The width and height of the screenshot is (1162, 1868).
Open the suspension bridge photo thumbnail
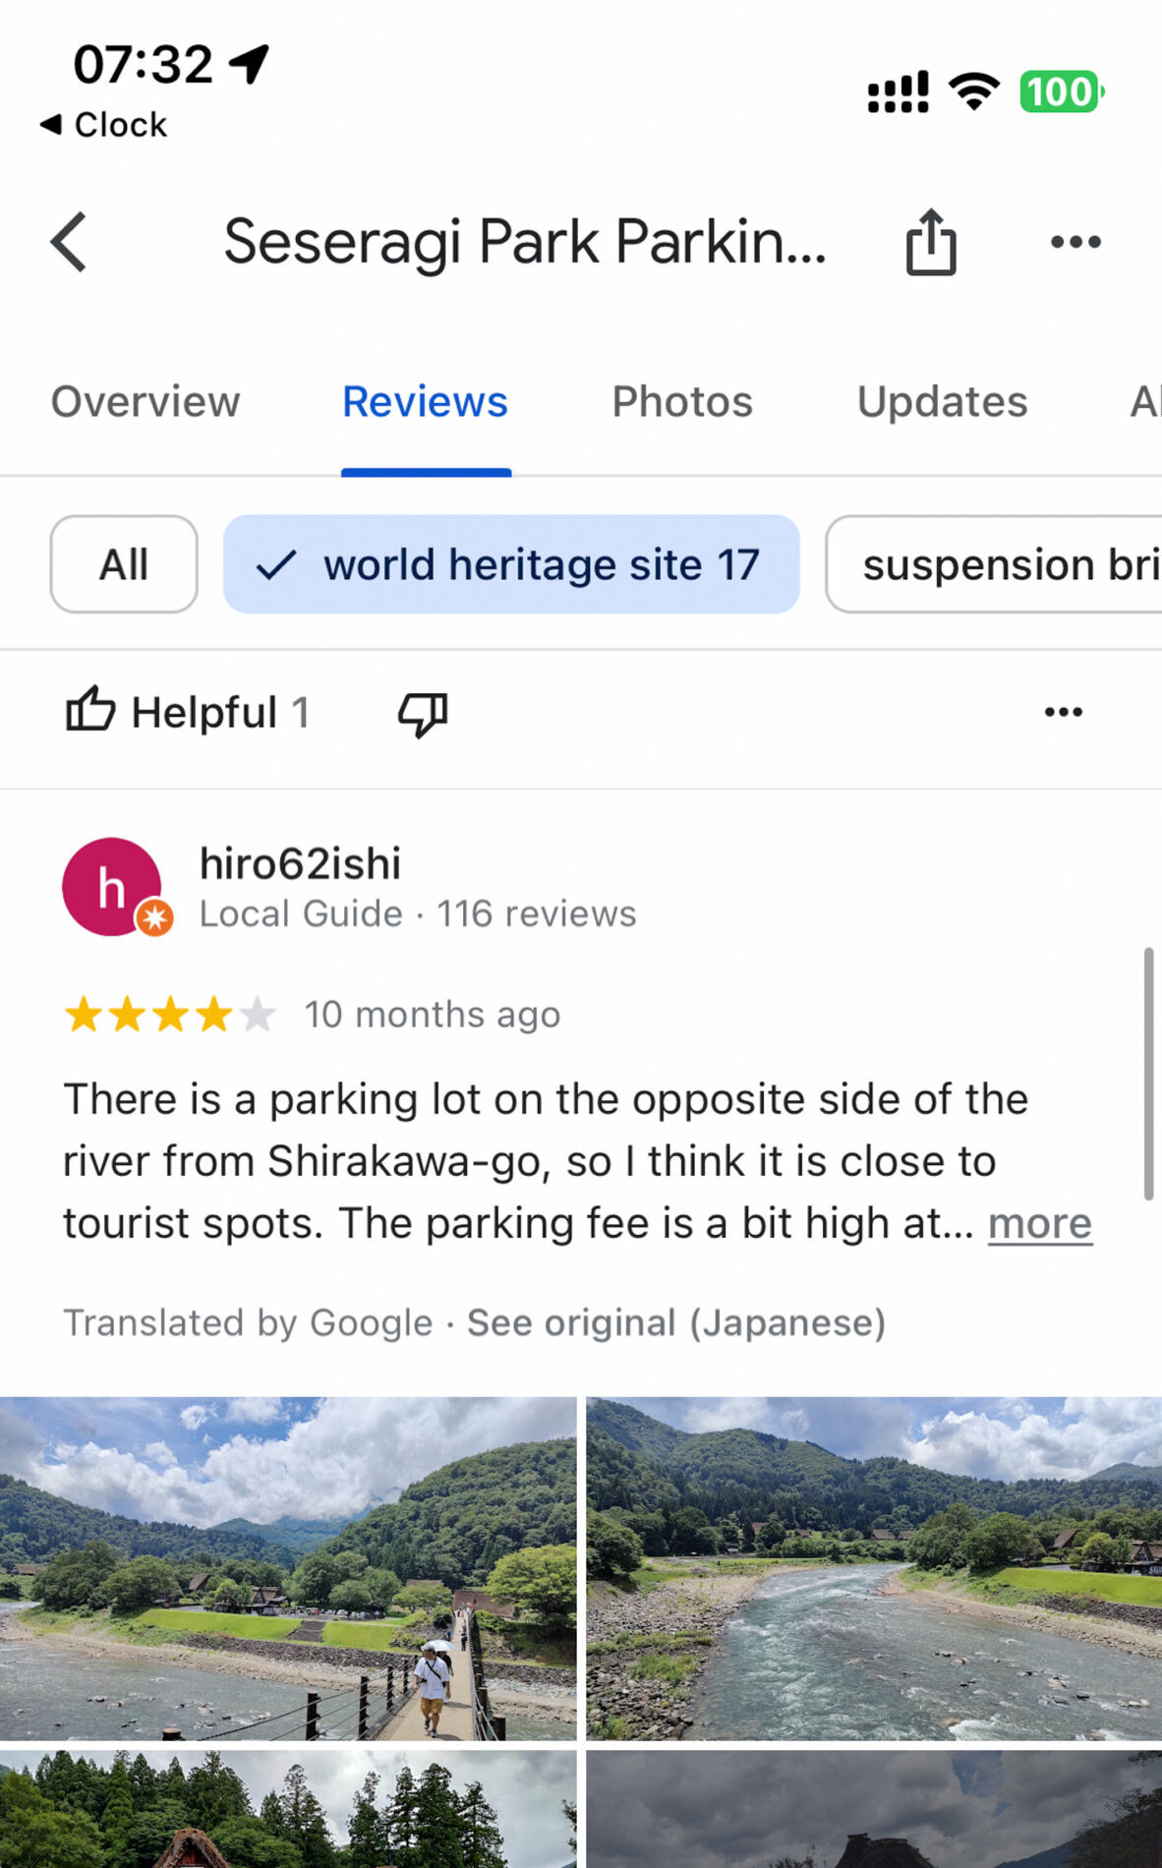[287, 1568]
